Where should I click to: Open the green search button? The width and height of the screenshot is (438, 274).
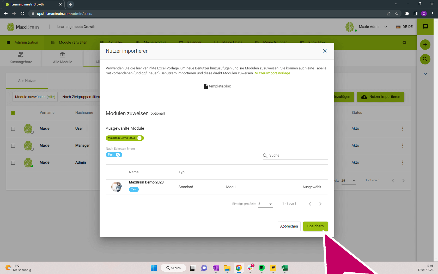425,59
